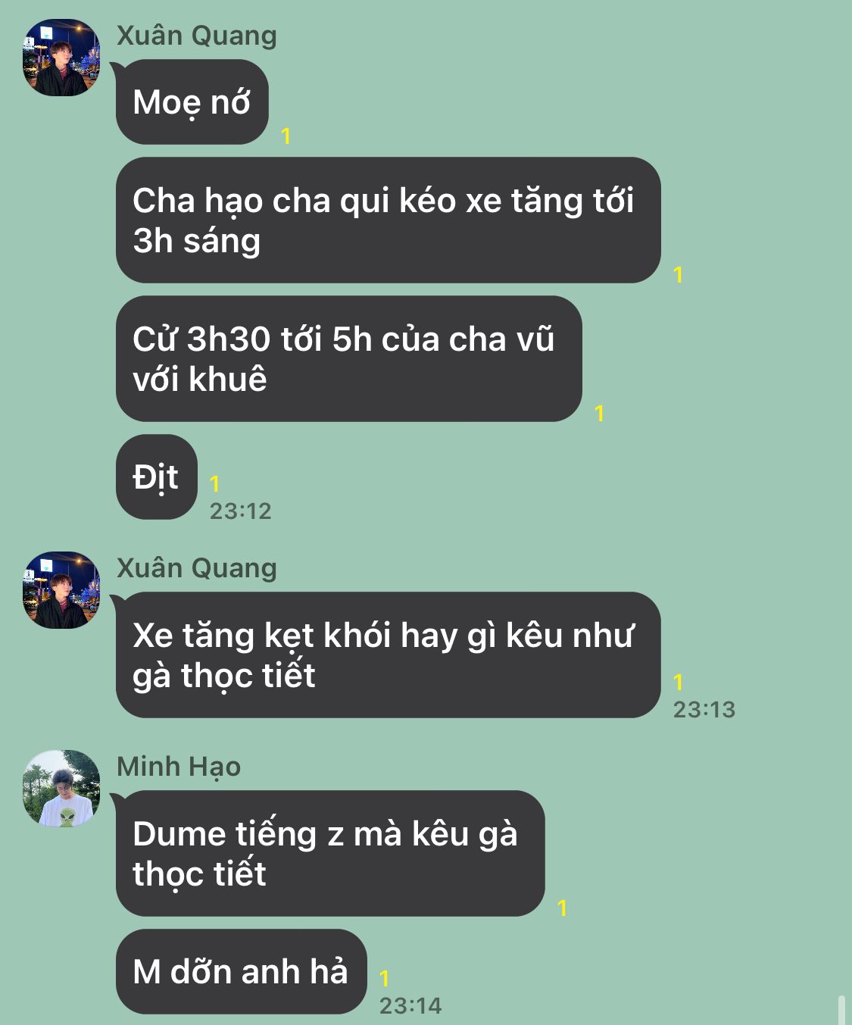Screen dimensions: 852x1025
Task: Select the "Moẹ nớ" message bubble
Action: point(192,102)
